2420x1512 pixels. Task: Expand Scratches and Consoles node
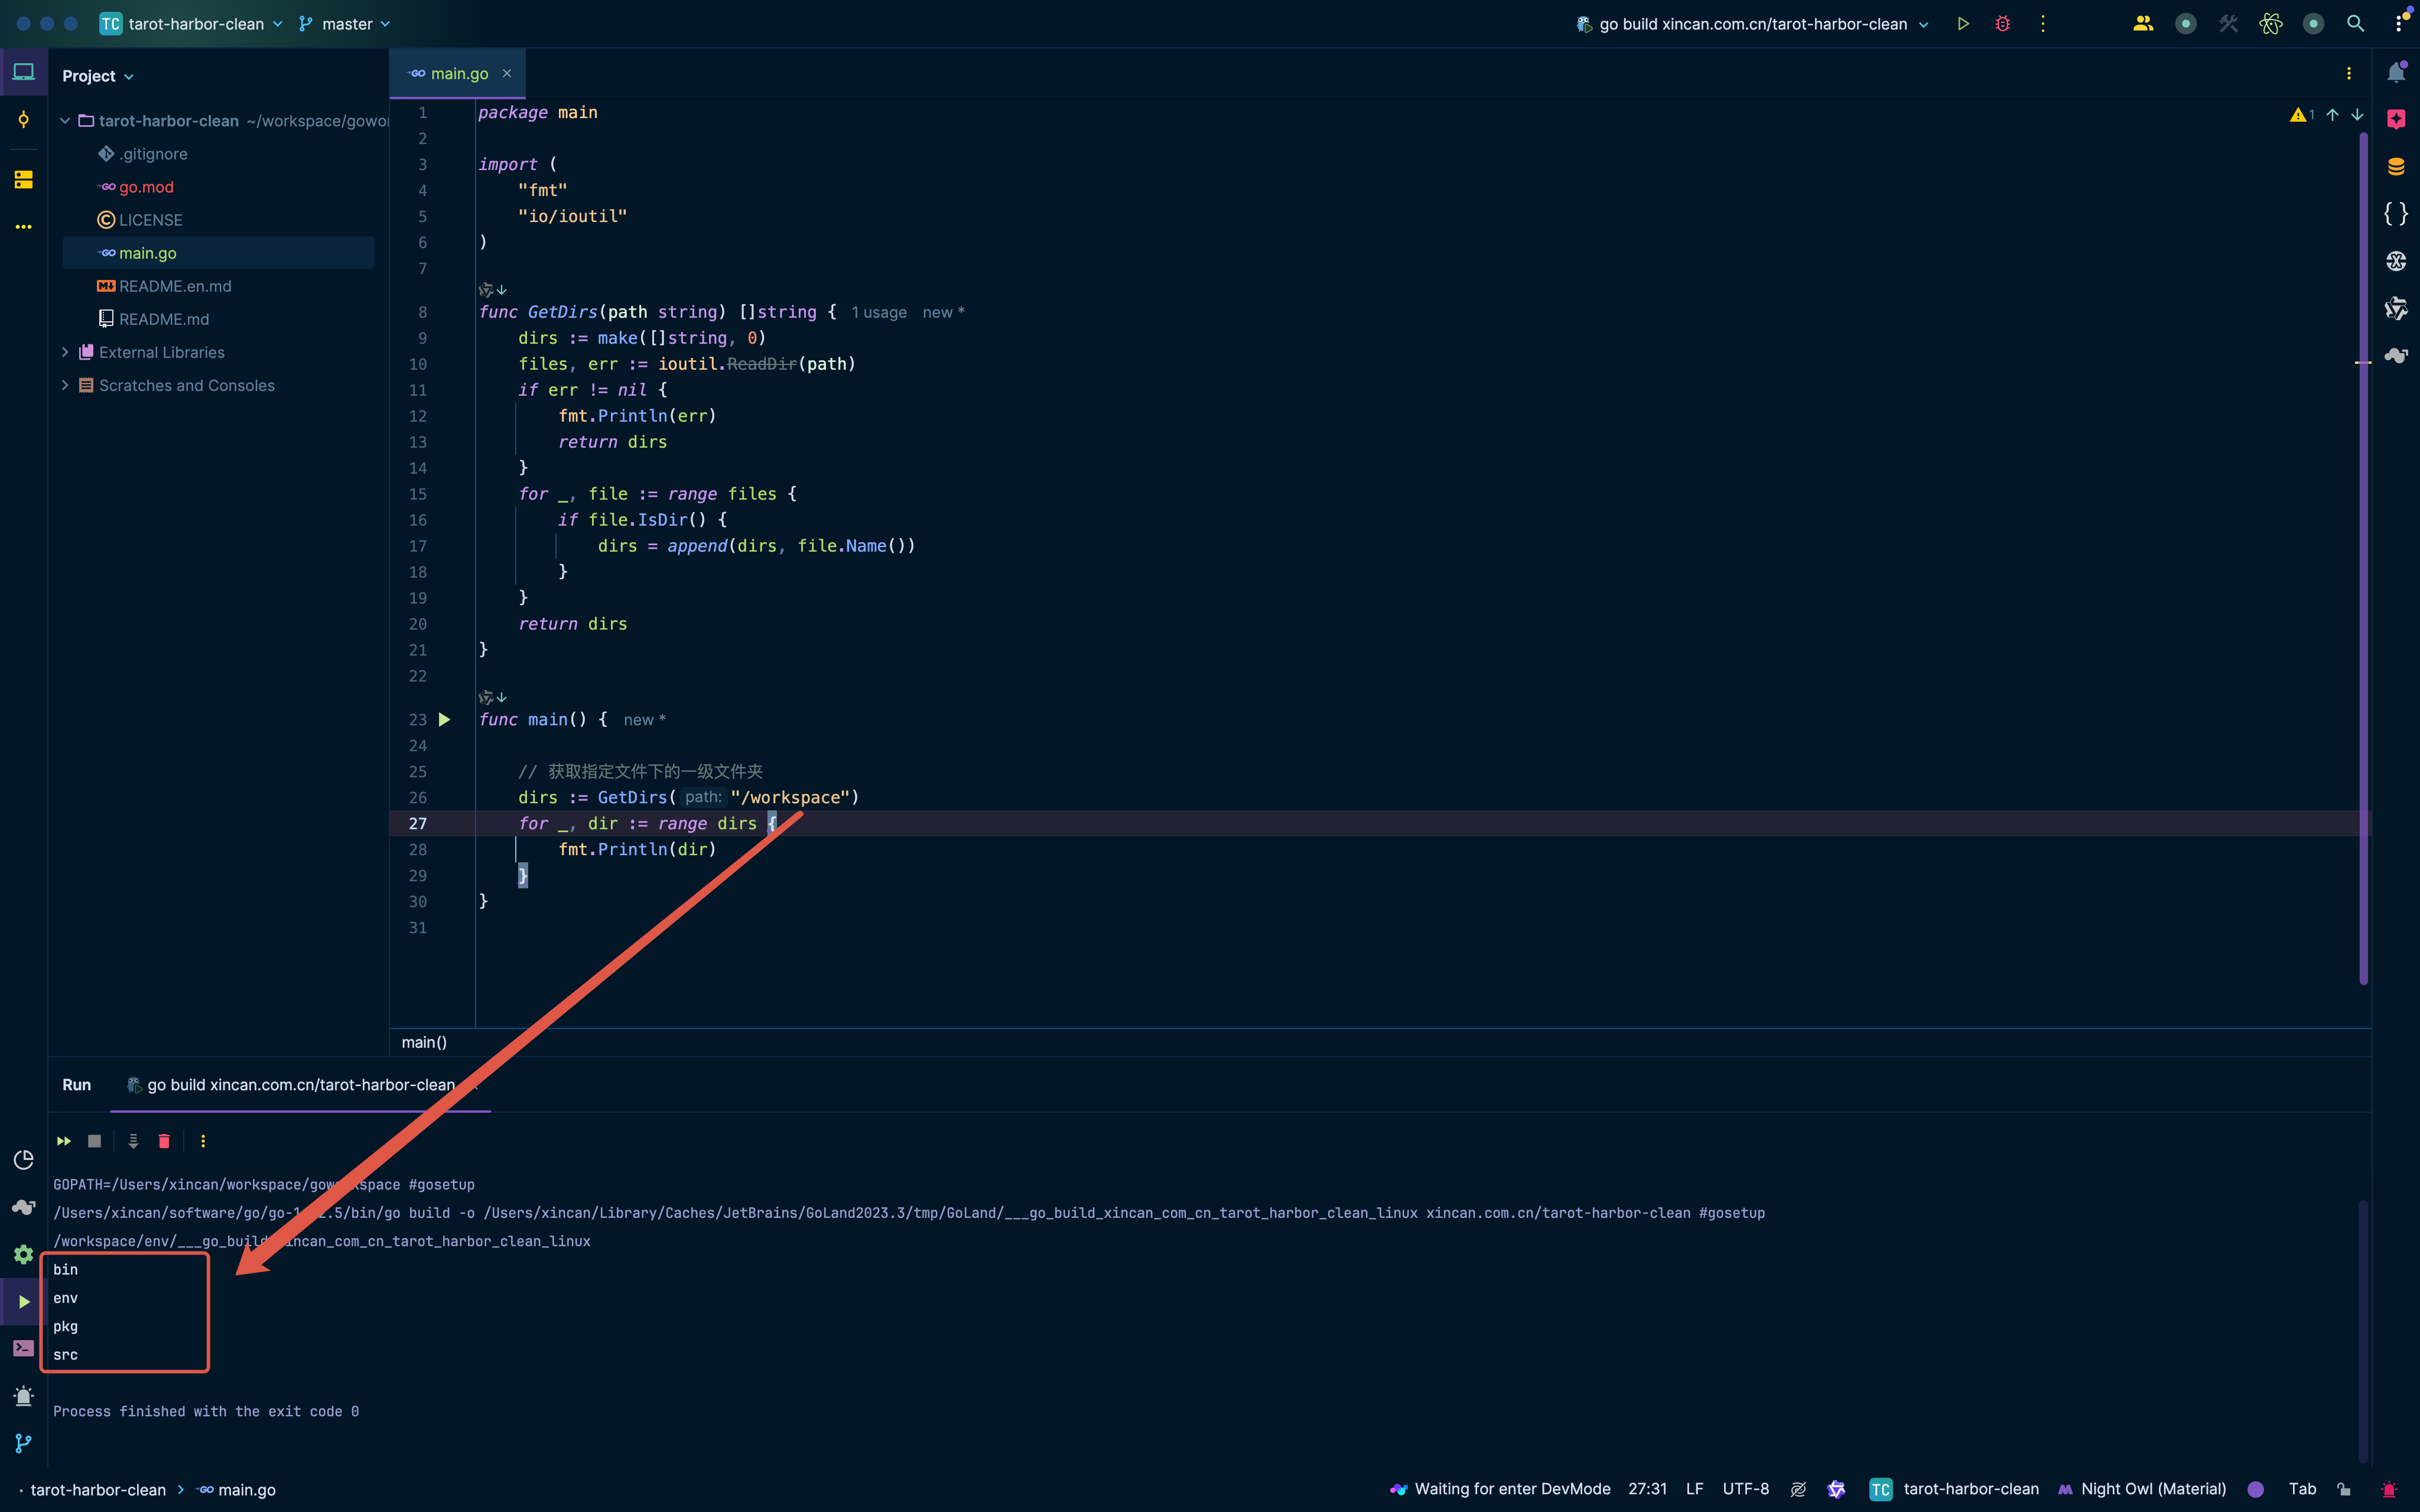pos(65,385)
